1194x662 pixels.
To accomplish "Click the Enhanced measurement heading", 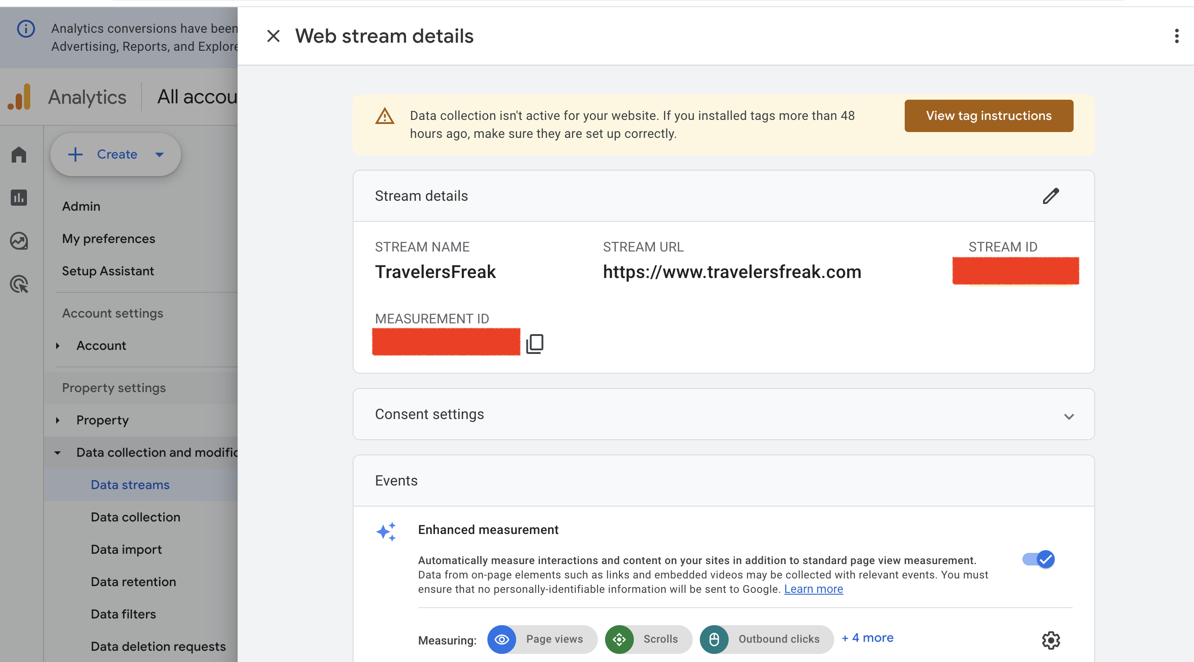I will pyautogui.click(x=488, y=530).
